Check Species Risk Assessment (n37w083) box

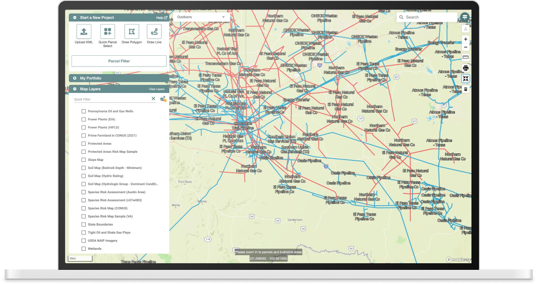click(83, 200)
